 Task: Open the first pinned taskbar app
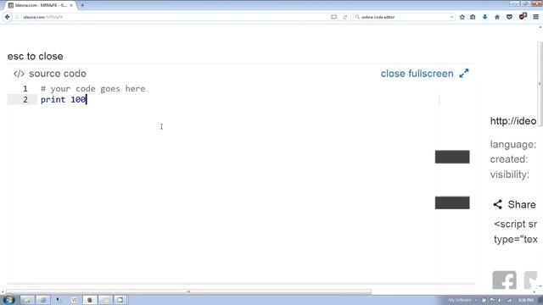[27, 300]
